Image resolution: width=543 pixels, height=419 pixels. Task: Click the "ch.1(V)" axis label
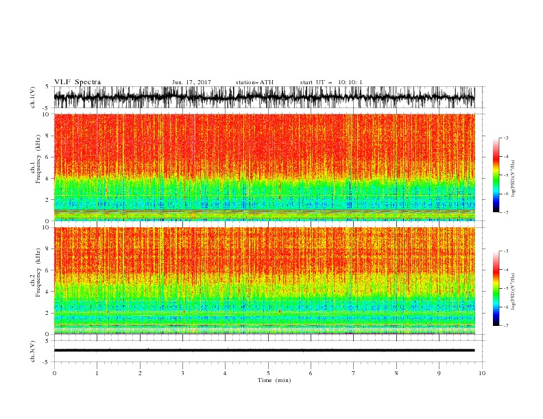pos(33,97)
